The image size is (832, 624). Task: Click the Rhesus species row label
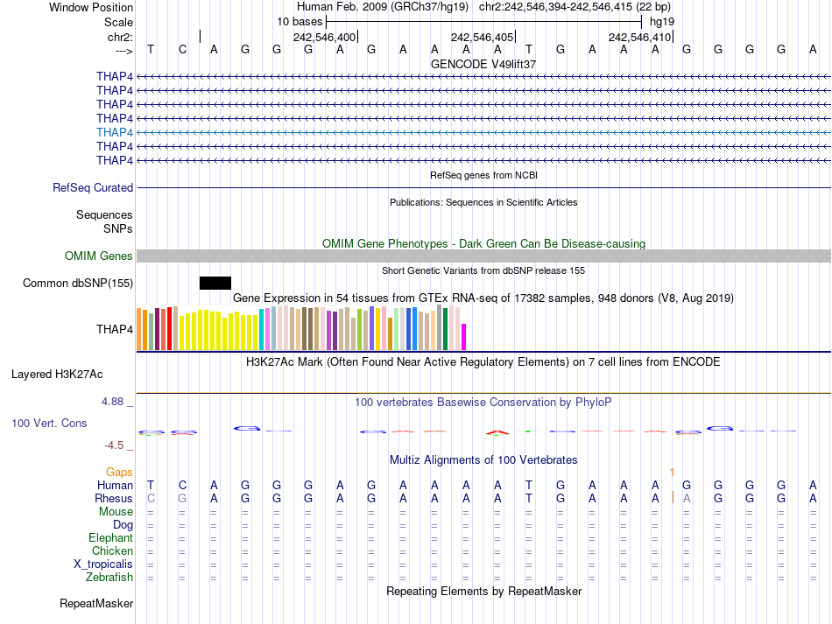[x=114, y=498]
